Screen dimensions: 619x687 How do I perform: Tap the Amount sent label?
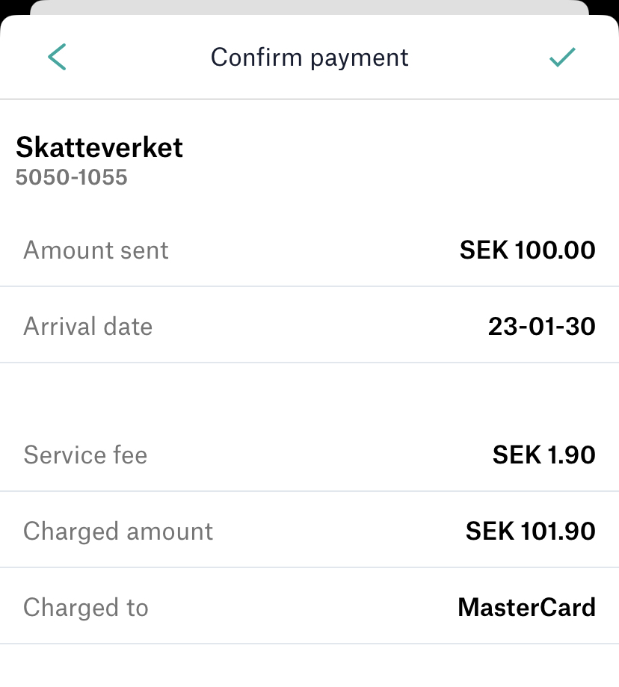tap(96, 250)
